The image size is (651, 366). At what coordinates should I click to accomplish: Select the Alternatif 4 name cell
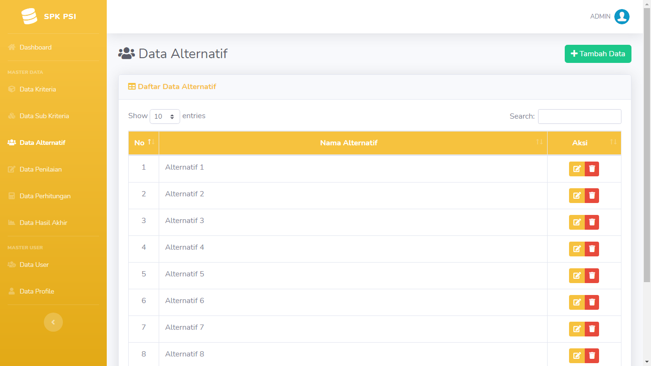pyautogui.click(x=353, y=249)
